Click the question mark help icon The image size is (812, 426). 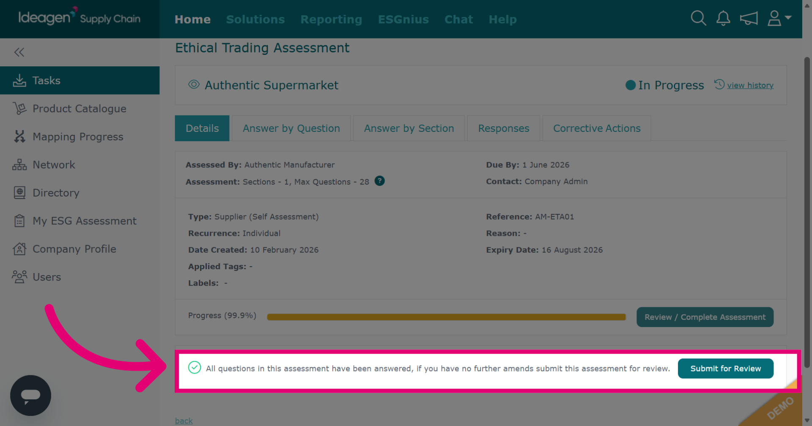380,181
